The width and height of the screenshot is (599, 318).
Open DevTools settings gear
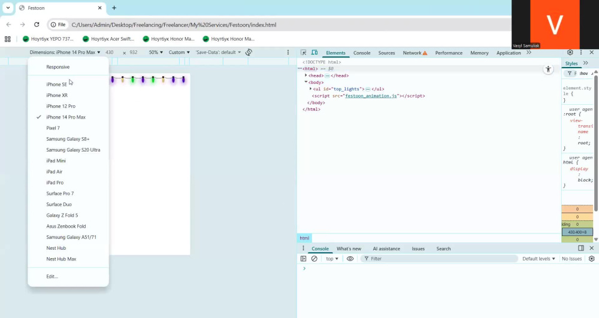tap(570, 52)
